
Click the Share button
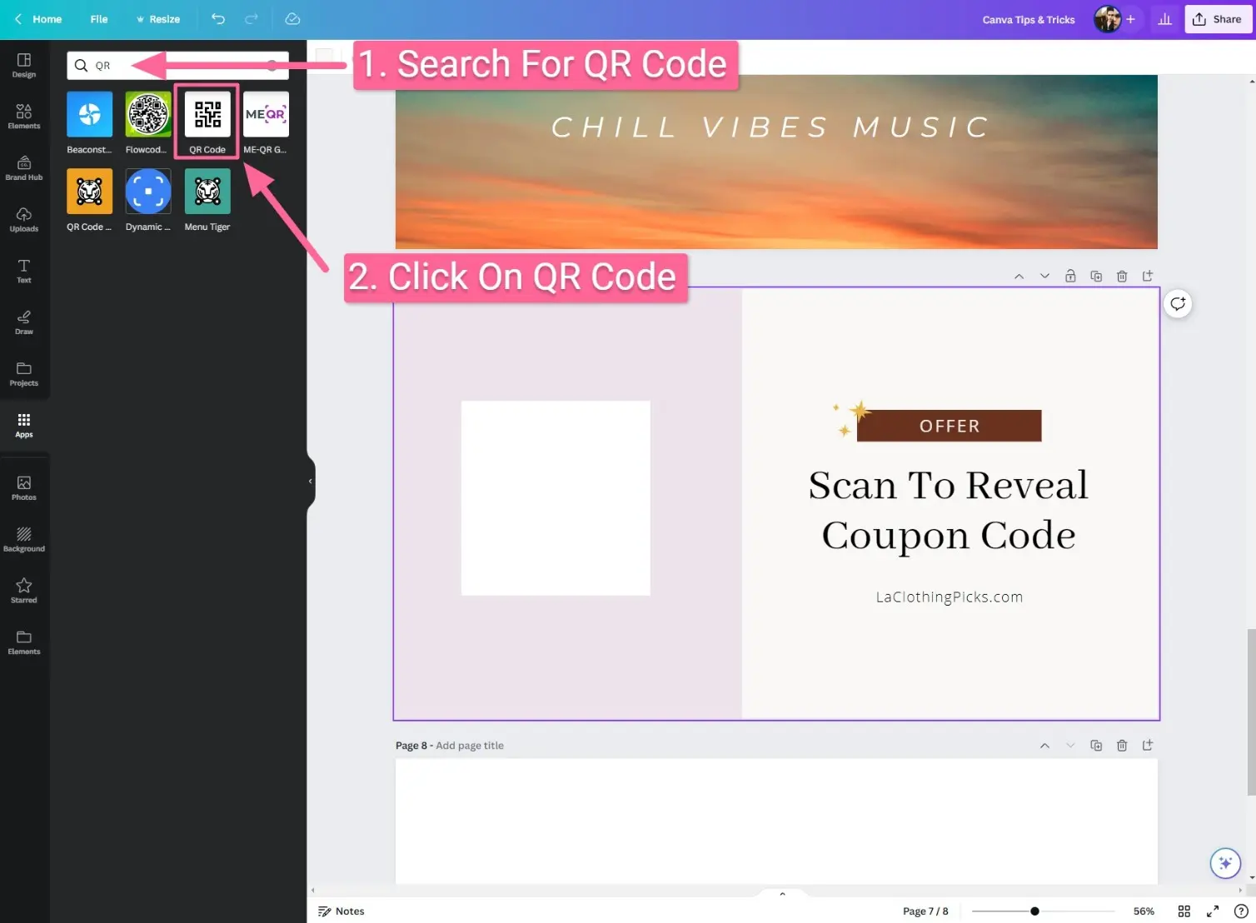tap(1219, 19)
